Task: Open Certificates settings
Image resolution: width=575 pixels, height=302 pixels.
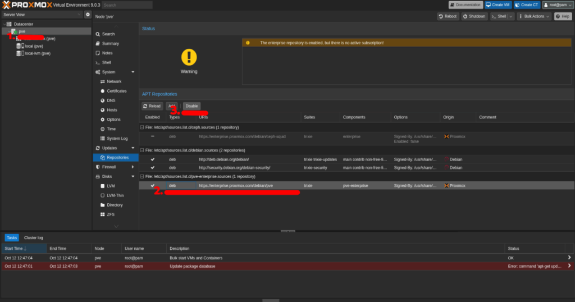Action: pos(116,91)
